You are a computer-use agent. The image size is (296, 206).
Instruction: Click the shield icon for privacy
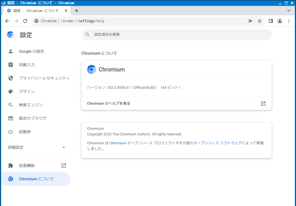point(11,78)
